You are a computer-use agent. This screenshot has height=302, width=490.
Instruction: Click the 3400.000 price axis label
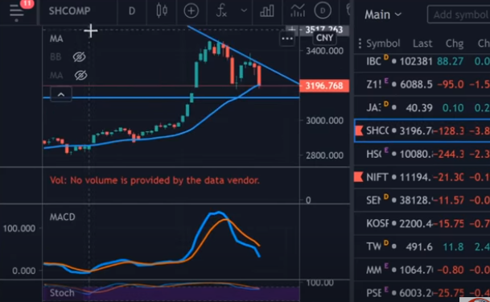pos(324,51)
